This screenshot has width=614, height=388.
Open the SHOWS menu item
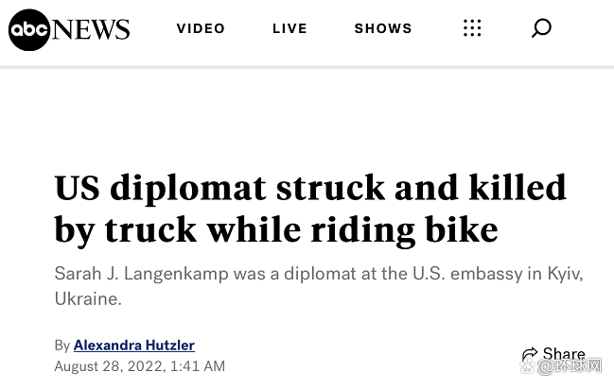click(x=383, y=28)
